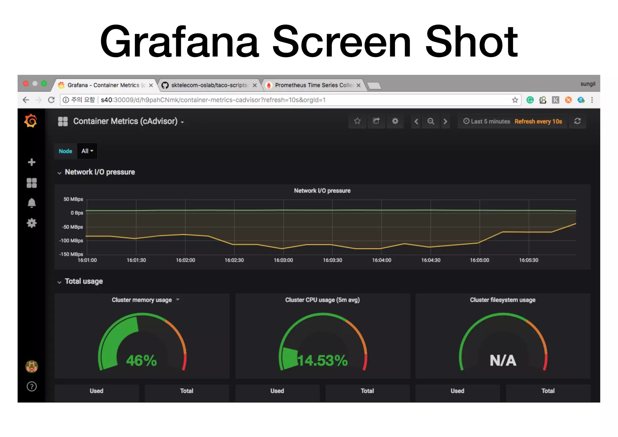This screenshot has width=618, height=437.
Task: Open the Node variable All dropdown
Action: (x=87, y=151)
